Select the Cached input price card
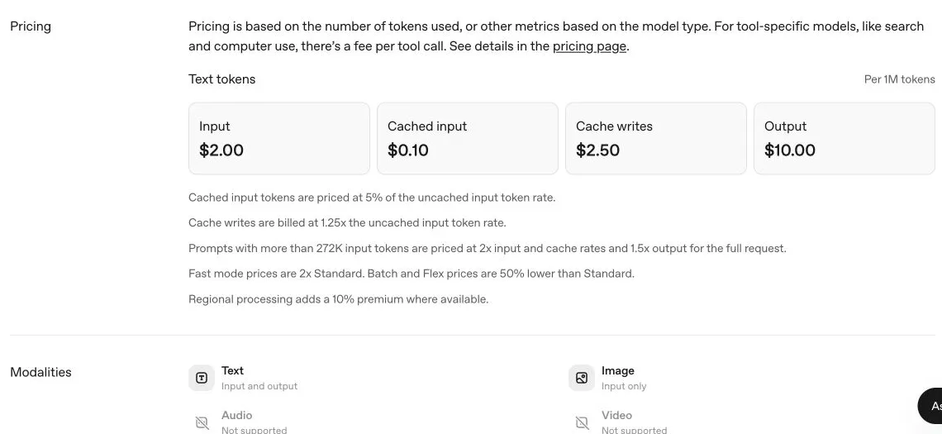Screen dimensions: 942x434 (468, 138)
